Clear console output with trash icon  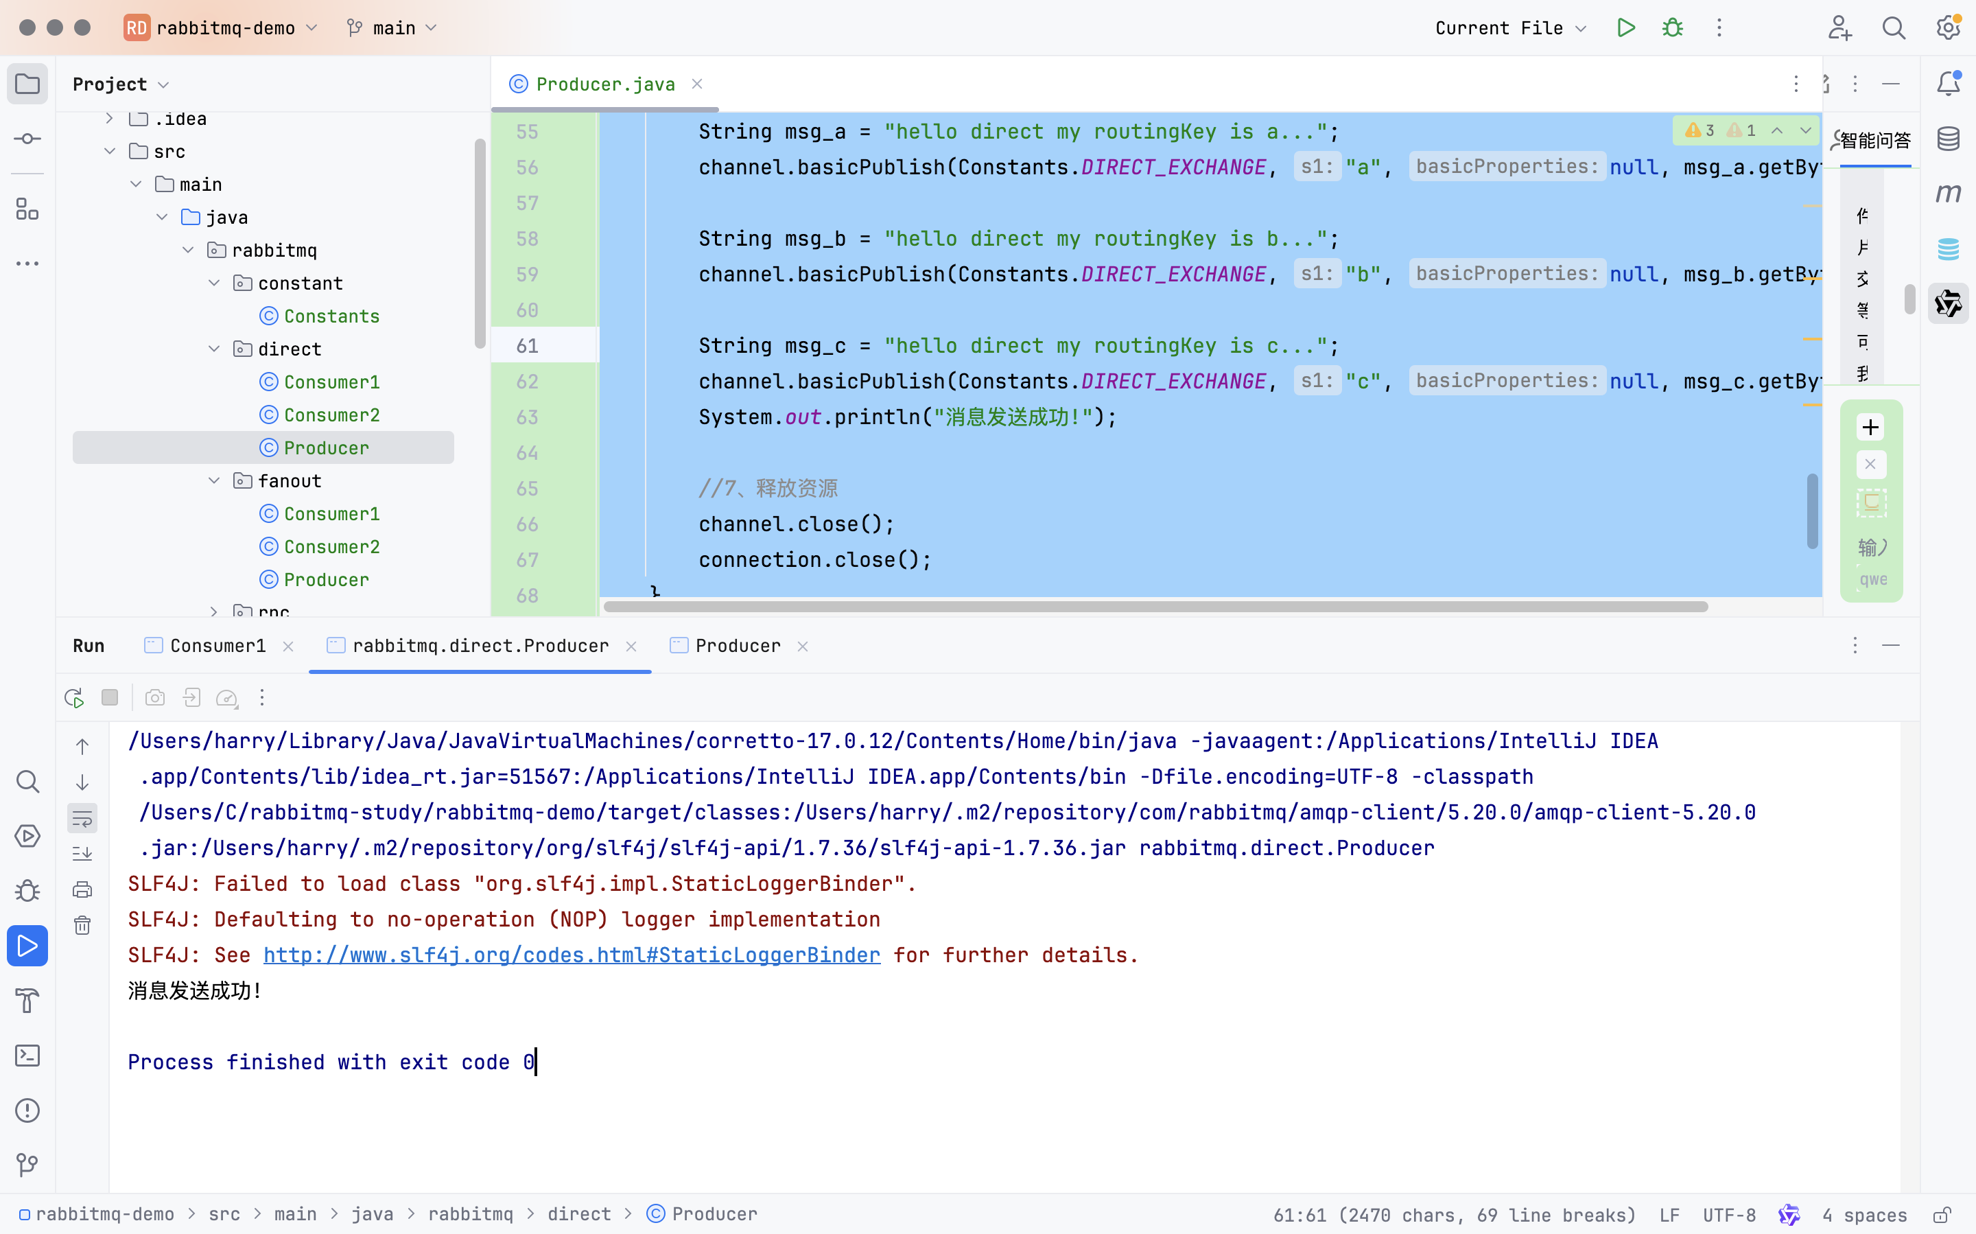82,925
